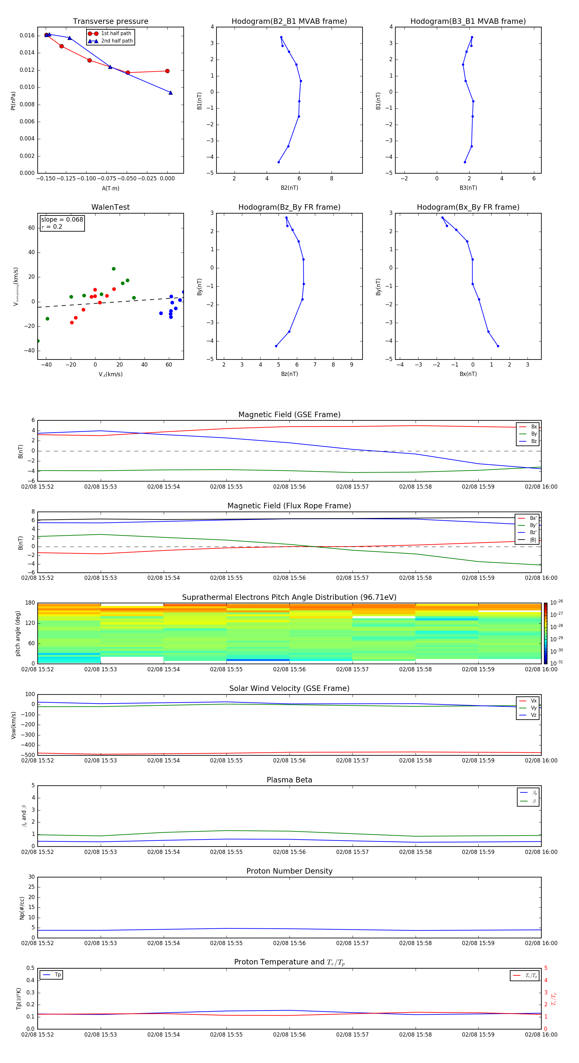
Task: Click the "Pt(nPa)" y-axis label
Action: coord(13,101)
